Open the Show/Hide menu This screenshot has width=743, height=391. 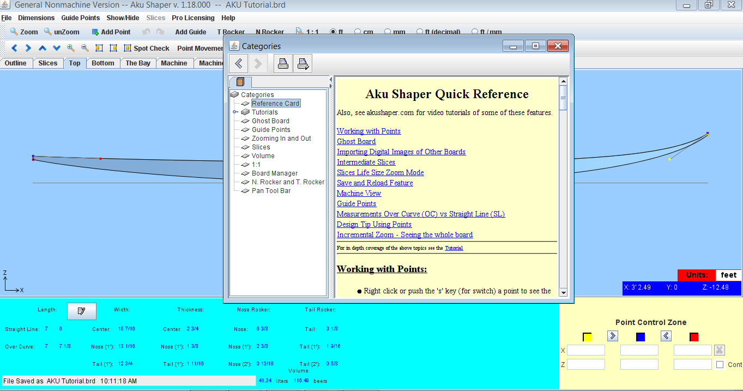(123, 18)
